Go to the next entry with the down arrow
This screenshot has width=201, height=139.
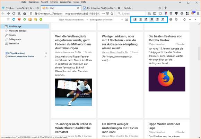click(x=195, y=19)
